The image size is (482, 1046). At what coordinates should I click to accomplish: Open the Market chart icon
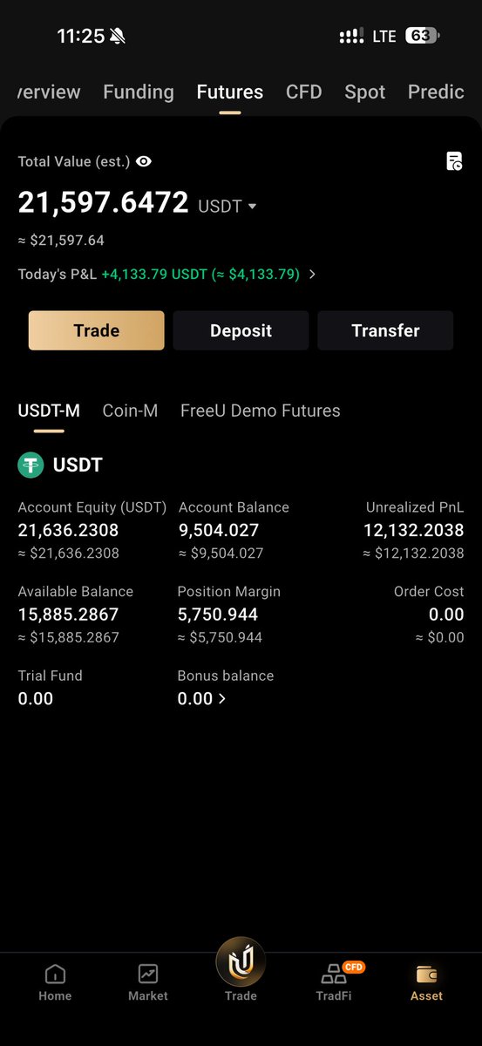[x=147, y=974]
